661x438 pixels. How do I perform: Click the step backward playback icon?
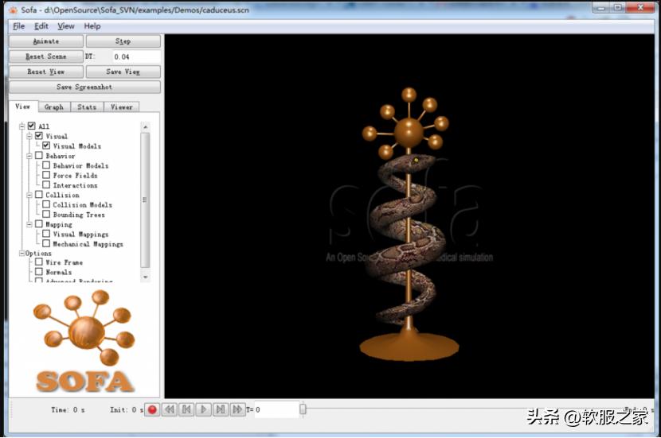(x=186, y=409)
